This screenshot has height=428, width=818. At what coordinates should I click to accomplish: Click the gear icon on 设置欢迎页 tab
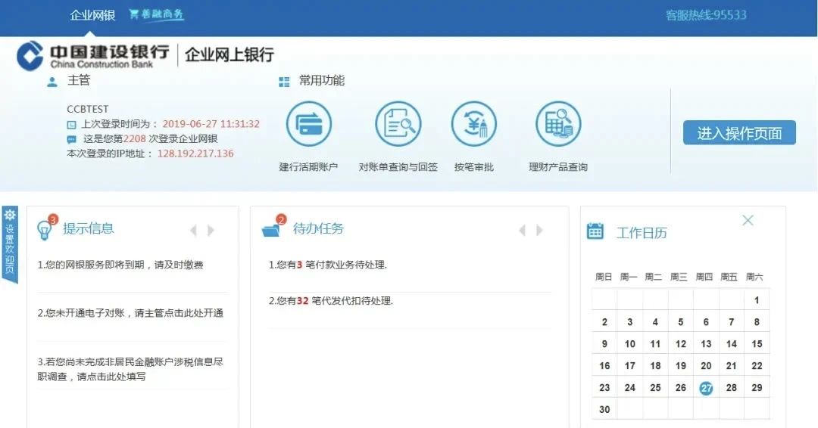point(9,215)
